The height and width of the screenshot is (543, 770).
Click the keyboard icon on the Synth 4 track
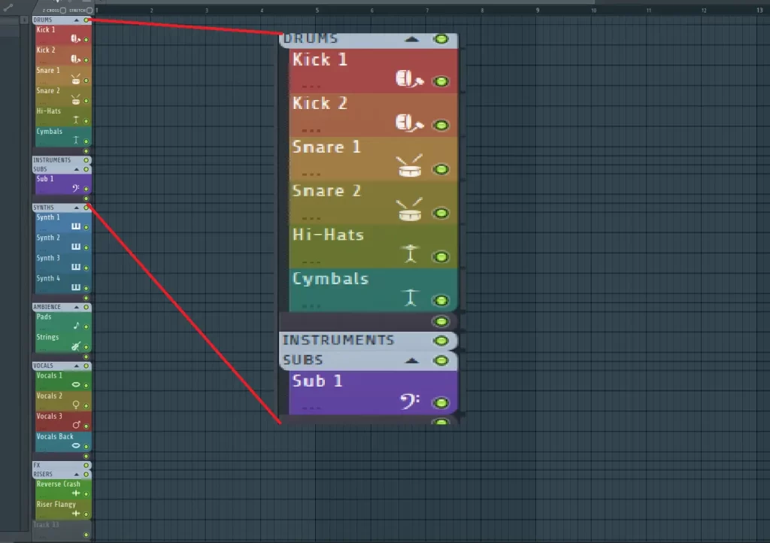(76, 287)
